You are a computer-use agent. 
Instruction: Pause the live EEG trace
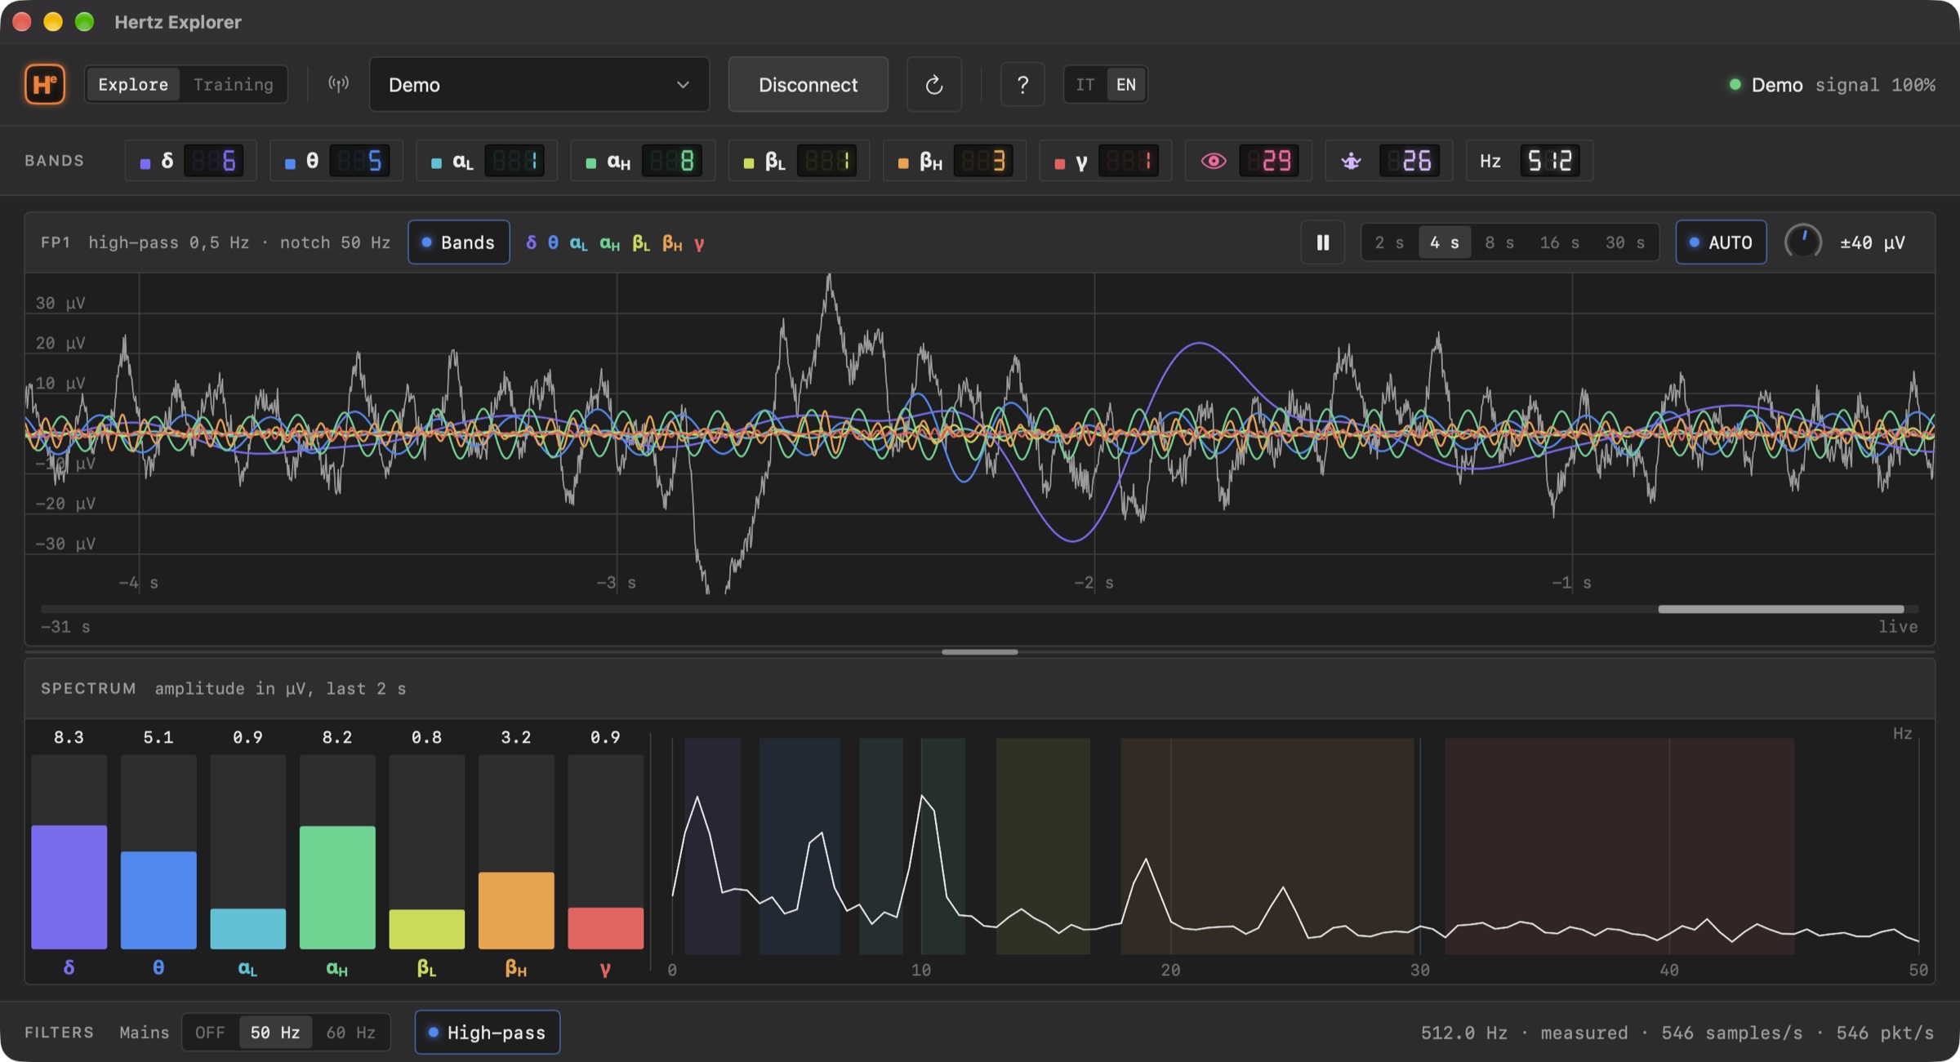[1323, 242]
